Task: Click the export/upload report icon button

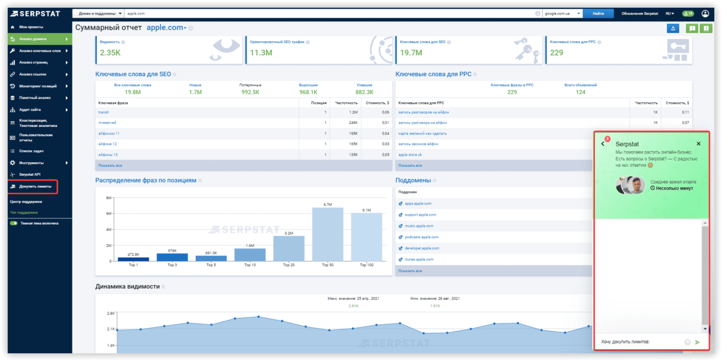Action: 673,28
